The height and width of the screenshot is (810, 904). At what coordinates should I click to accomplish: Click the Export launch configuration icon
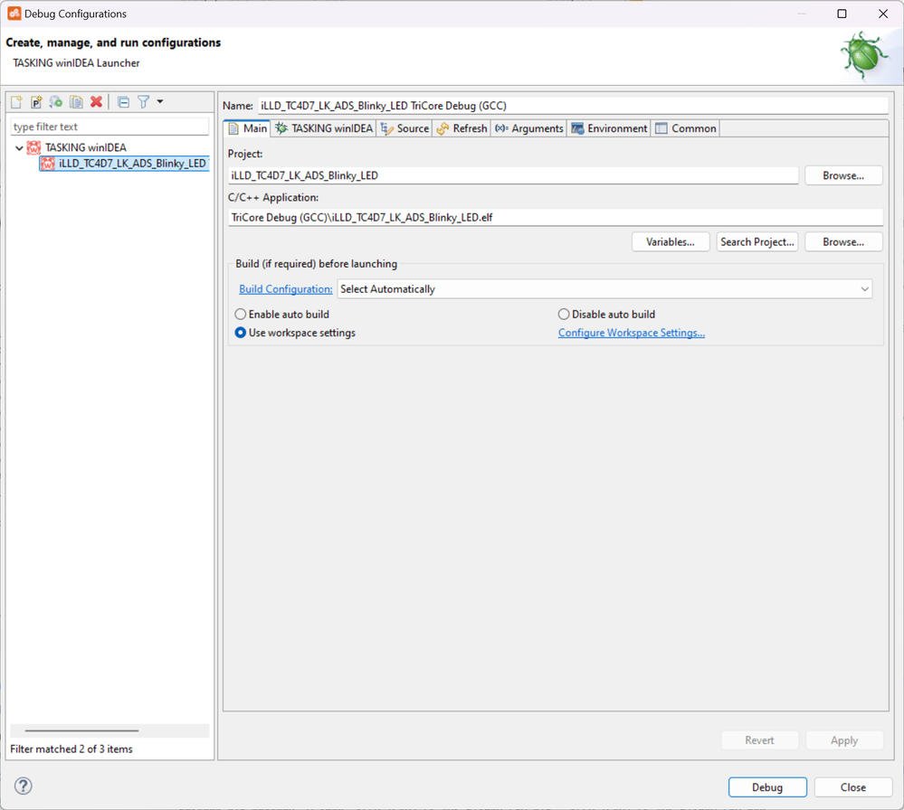click(x=56, y=102)
